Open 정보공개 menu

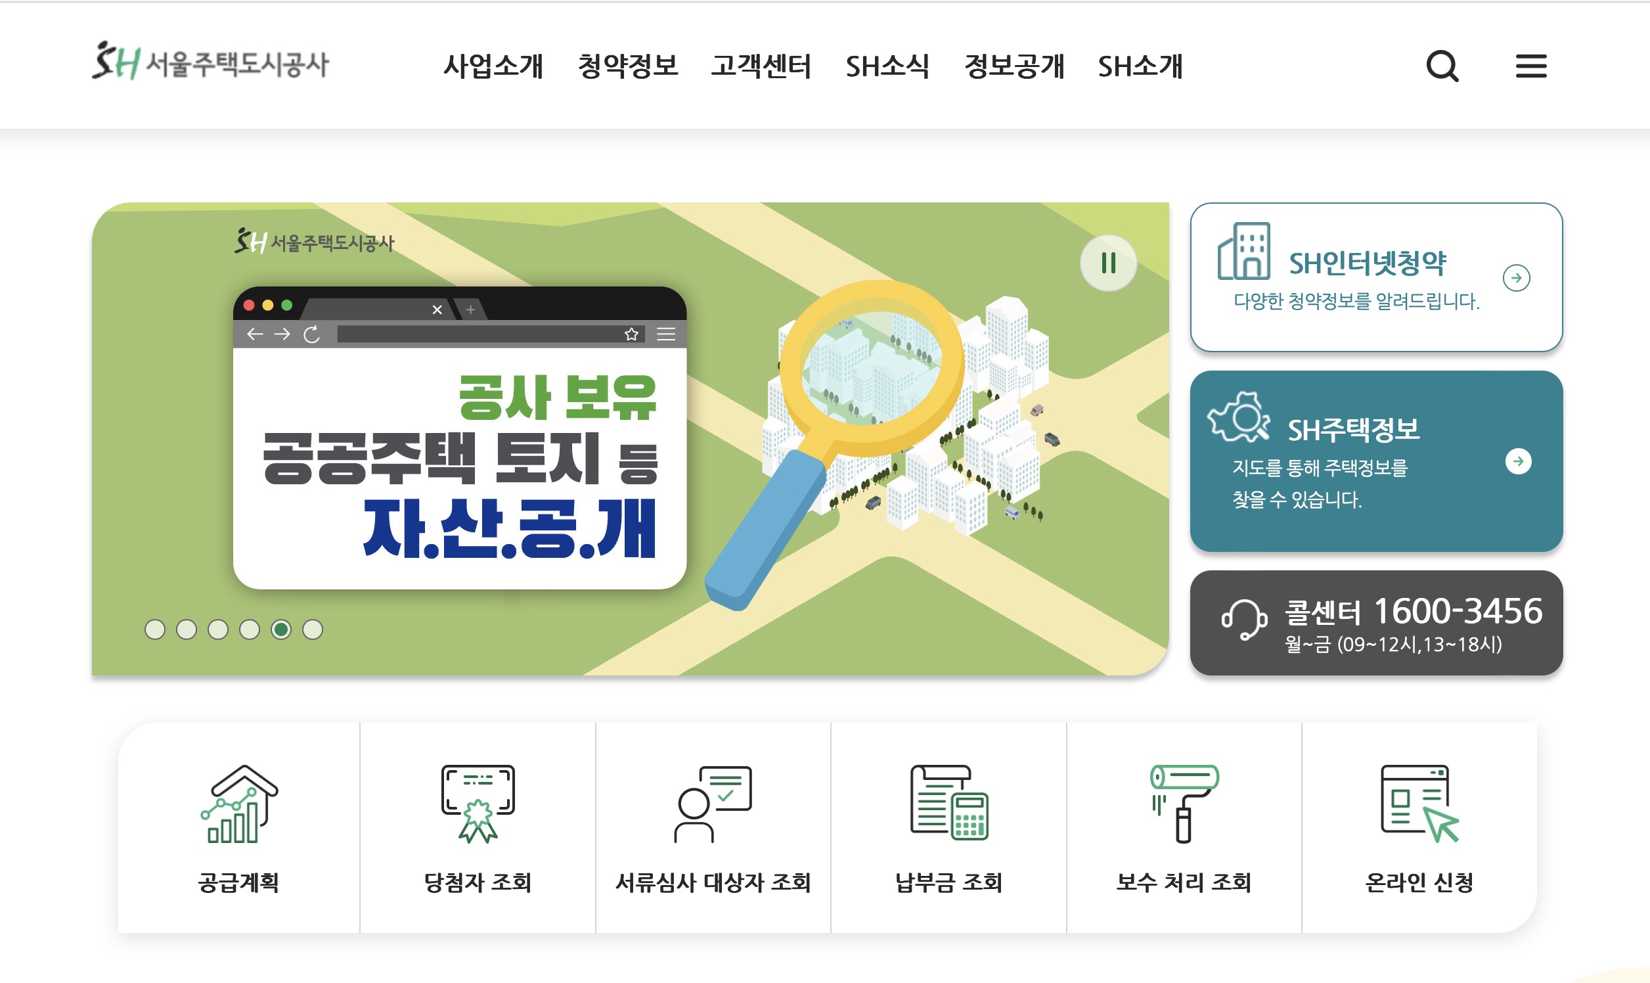pyautogui.click(x=1015, y=66)
